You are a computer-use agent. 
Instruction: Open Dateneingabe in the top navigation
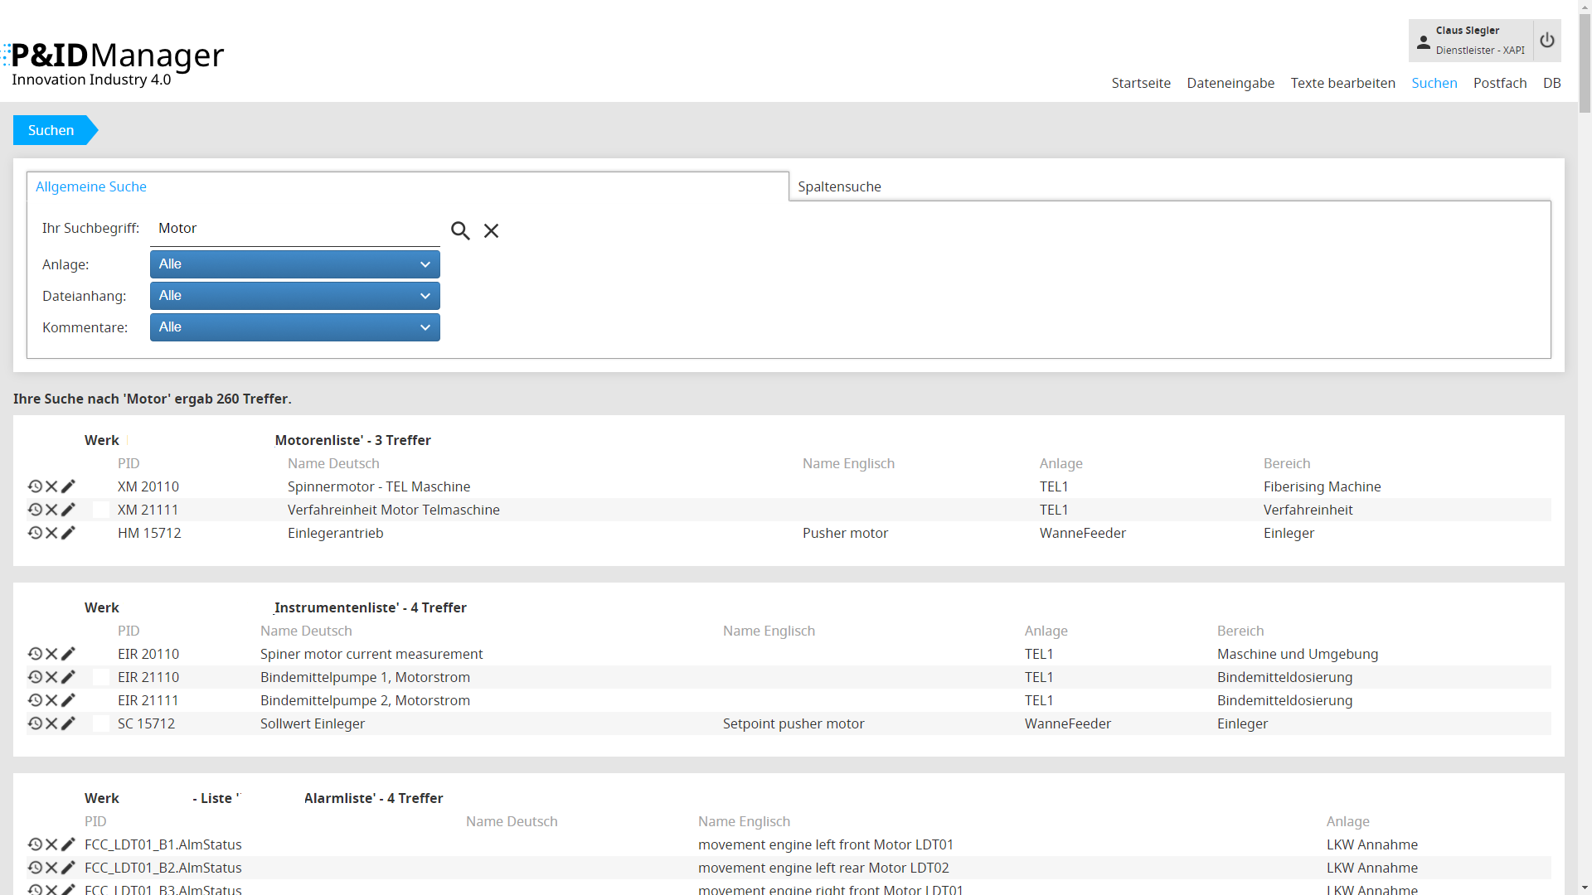click(1230, 83)
